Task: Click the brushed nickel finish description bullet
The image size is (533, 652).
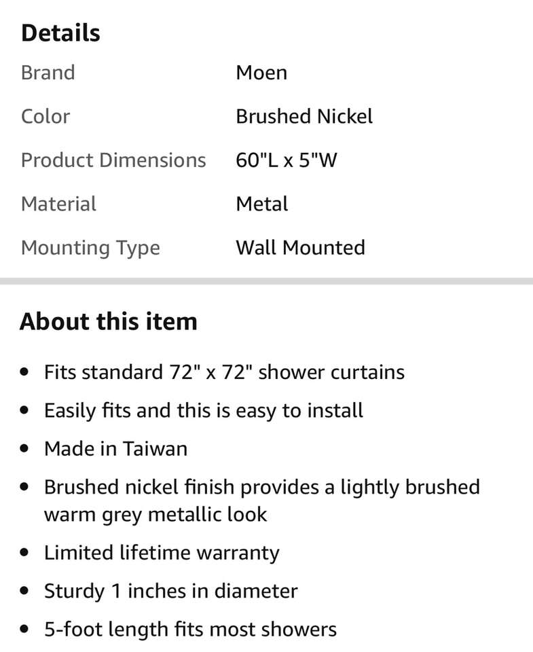Action: click(x=261, y=500)
